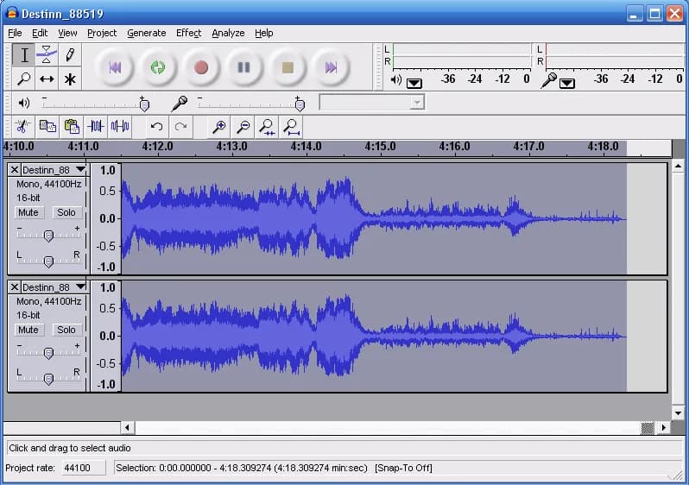Select the Zoom magnifier tool

click(24, 79)
